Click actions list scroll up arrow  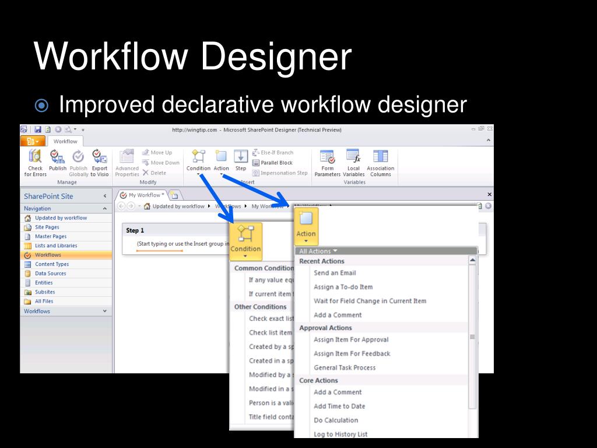[472, 261]
